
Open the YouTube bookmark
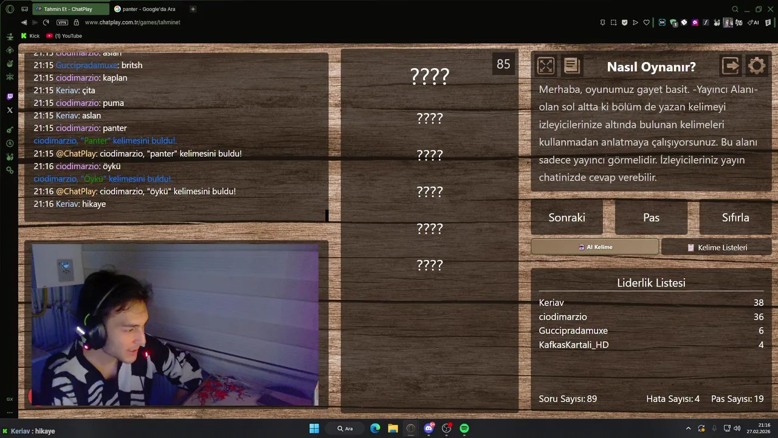[64, 36]
